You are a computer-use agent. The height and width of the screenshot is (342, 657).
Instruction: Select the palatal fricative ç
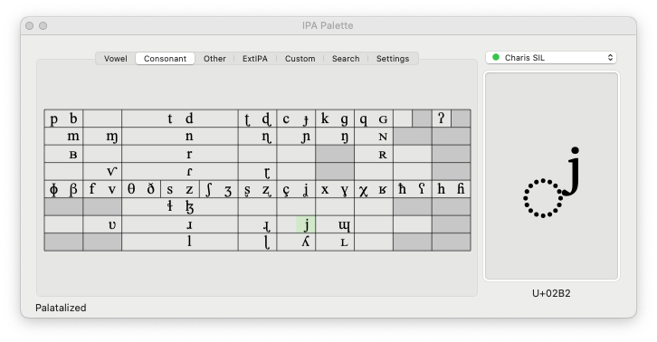pos(286,189)
